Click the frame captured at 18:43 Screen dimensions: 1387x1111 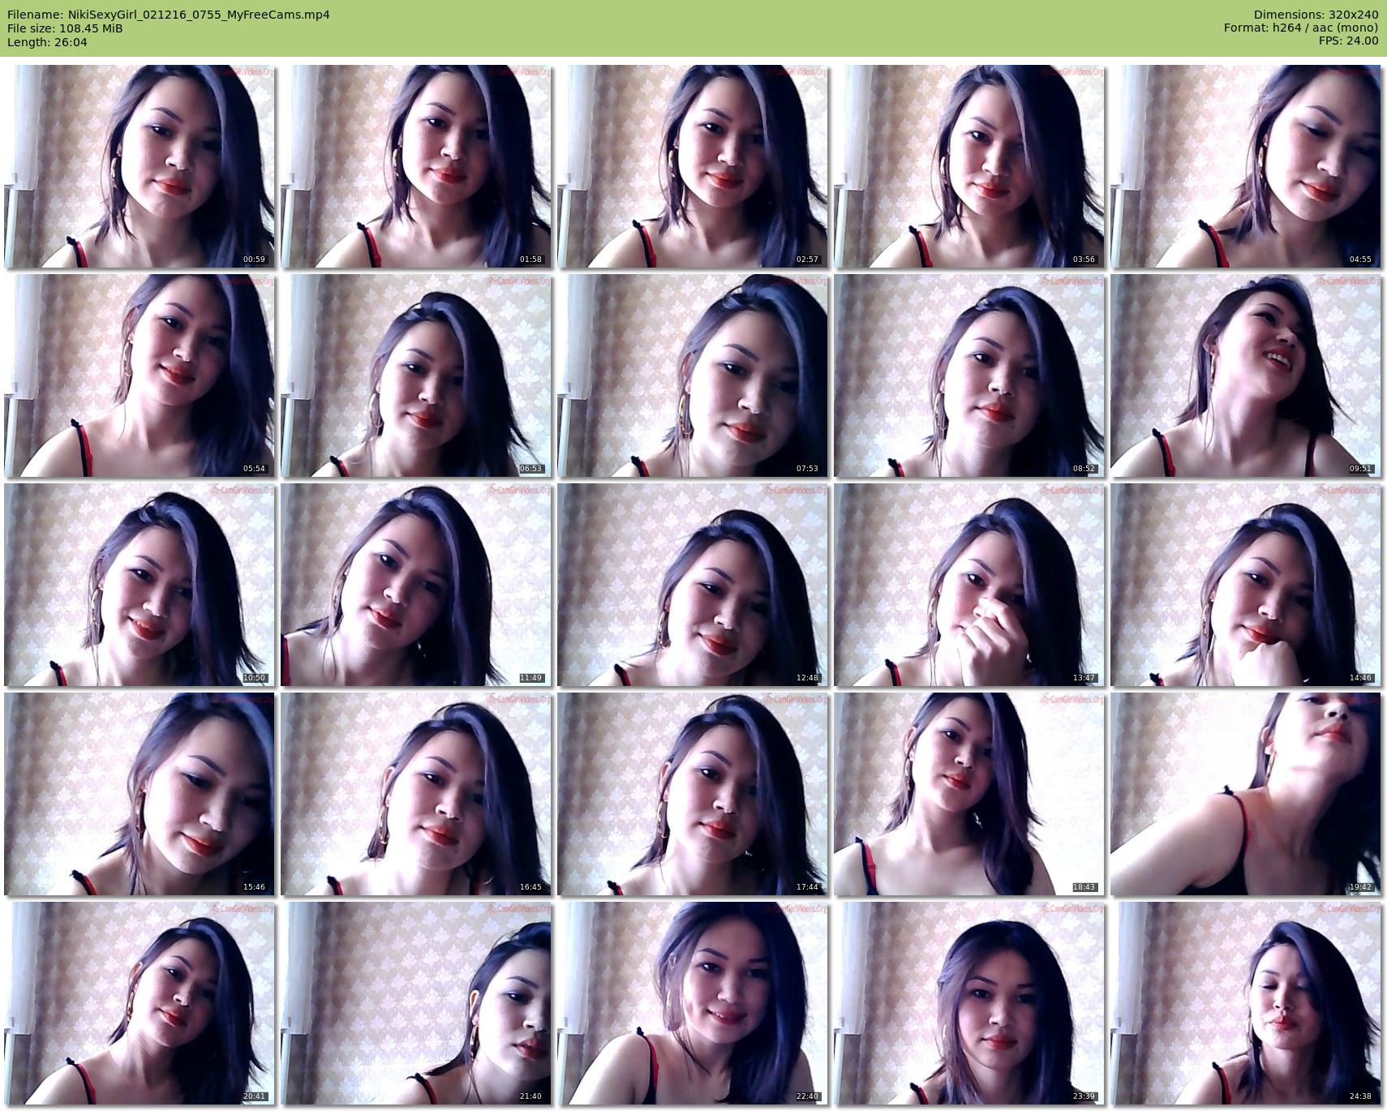pyautogui.click(x=969, y=794)
